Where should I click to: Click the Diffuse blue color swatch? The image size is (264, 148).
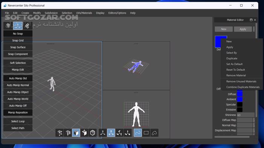240,94
